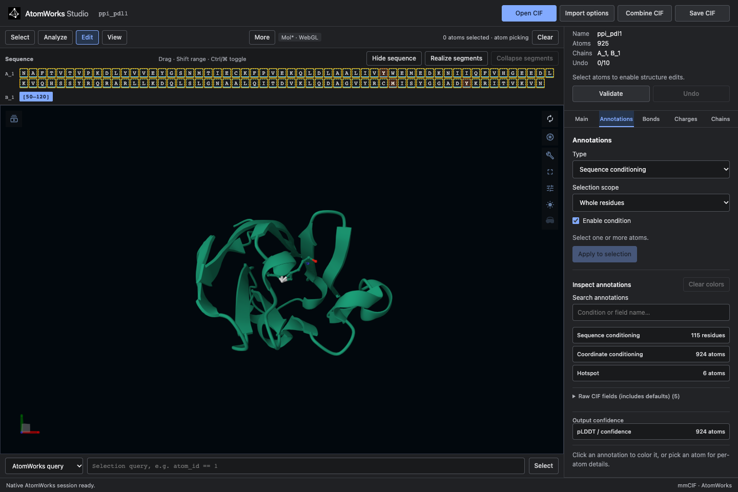Switch to the Main tab
The image size is (738, 492).
[582, 119]
